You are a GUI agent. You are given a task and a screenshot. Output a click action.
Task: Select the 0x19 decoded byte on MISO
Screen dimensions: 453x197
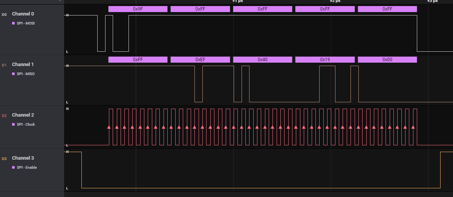[325, 60]
